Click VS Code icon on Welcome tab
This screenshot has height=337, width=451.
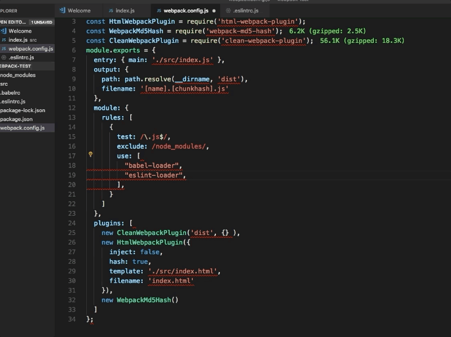click(62, 11)
